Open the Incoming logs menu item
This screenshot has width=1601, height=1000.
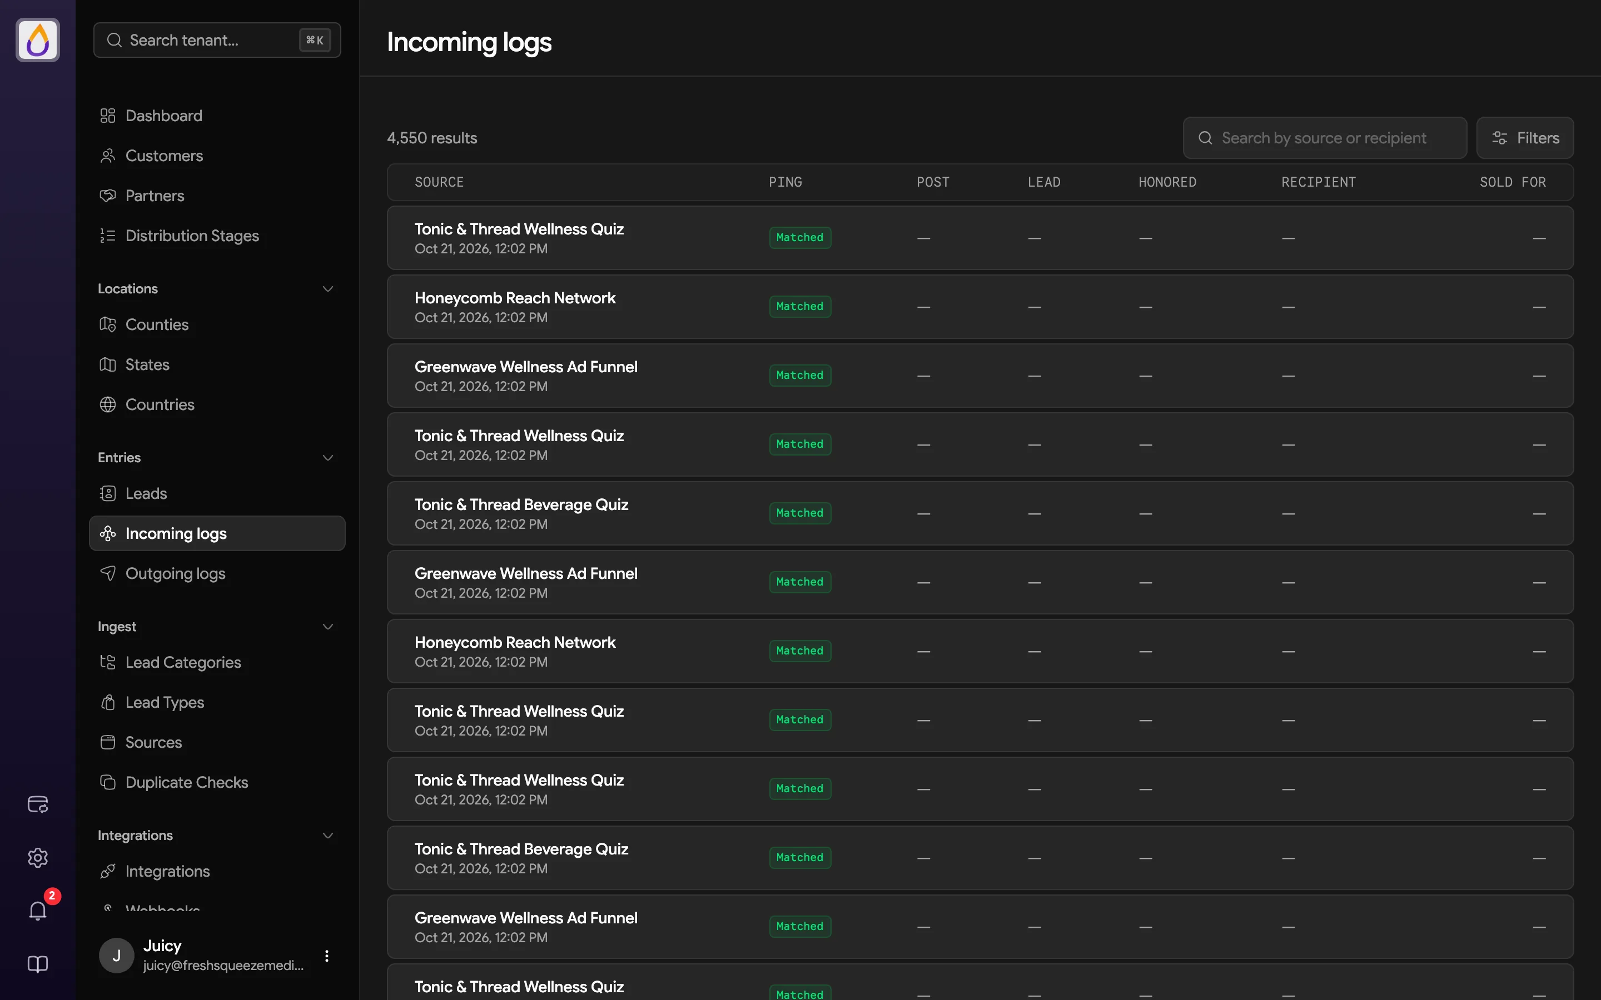[217, 534]
